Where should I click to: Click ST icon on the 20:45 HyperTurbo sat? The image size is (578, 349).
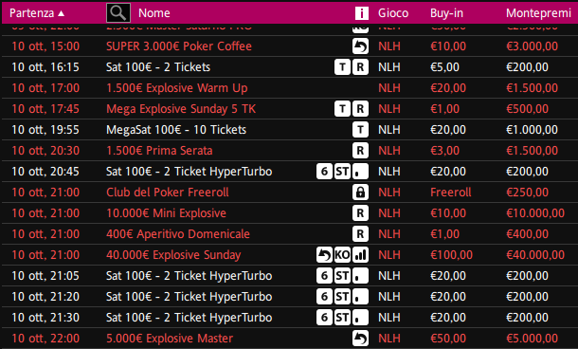pos(342,172)
